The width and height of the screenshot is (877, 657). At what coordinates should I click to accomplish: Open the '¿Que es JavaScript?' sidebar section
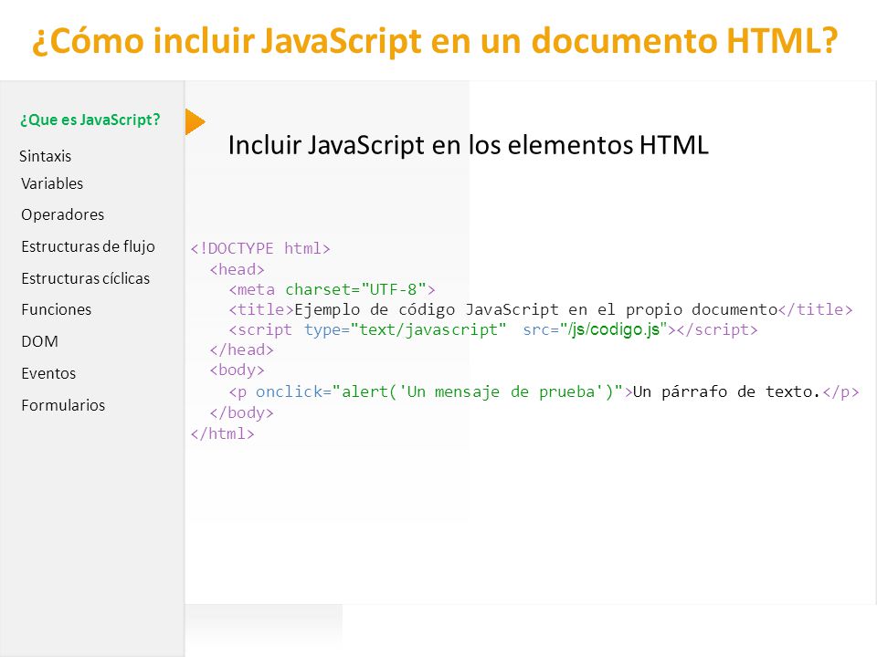coord(90,120)
